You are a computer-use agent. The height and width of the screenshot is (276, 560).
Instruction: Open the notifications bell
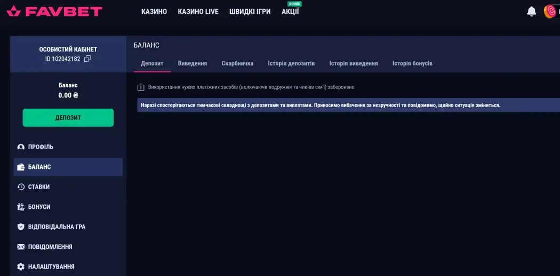point(531,11)
